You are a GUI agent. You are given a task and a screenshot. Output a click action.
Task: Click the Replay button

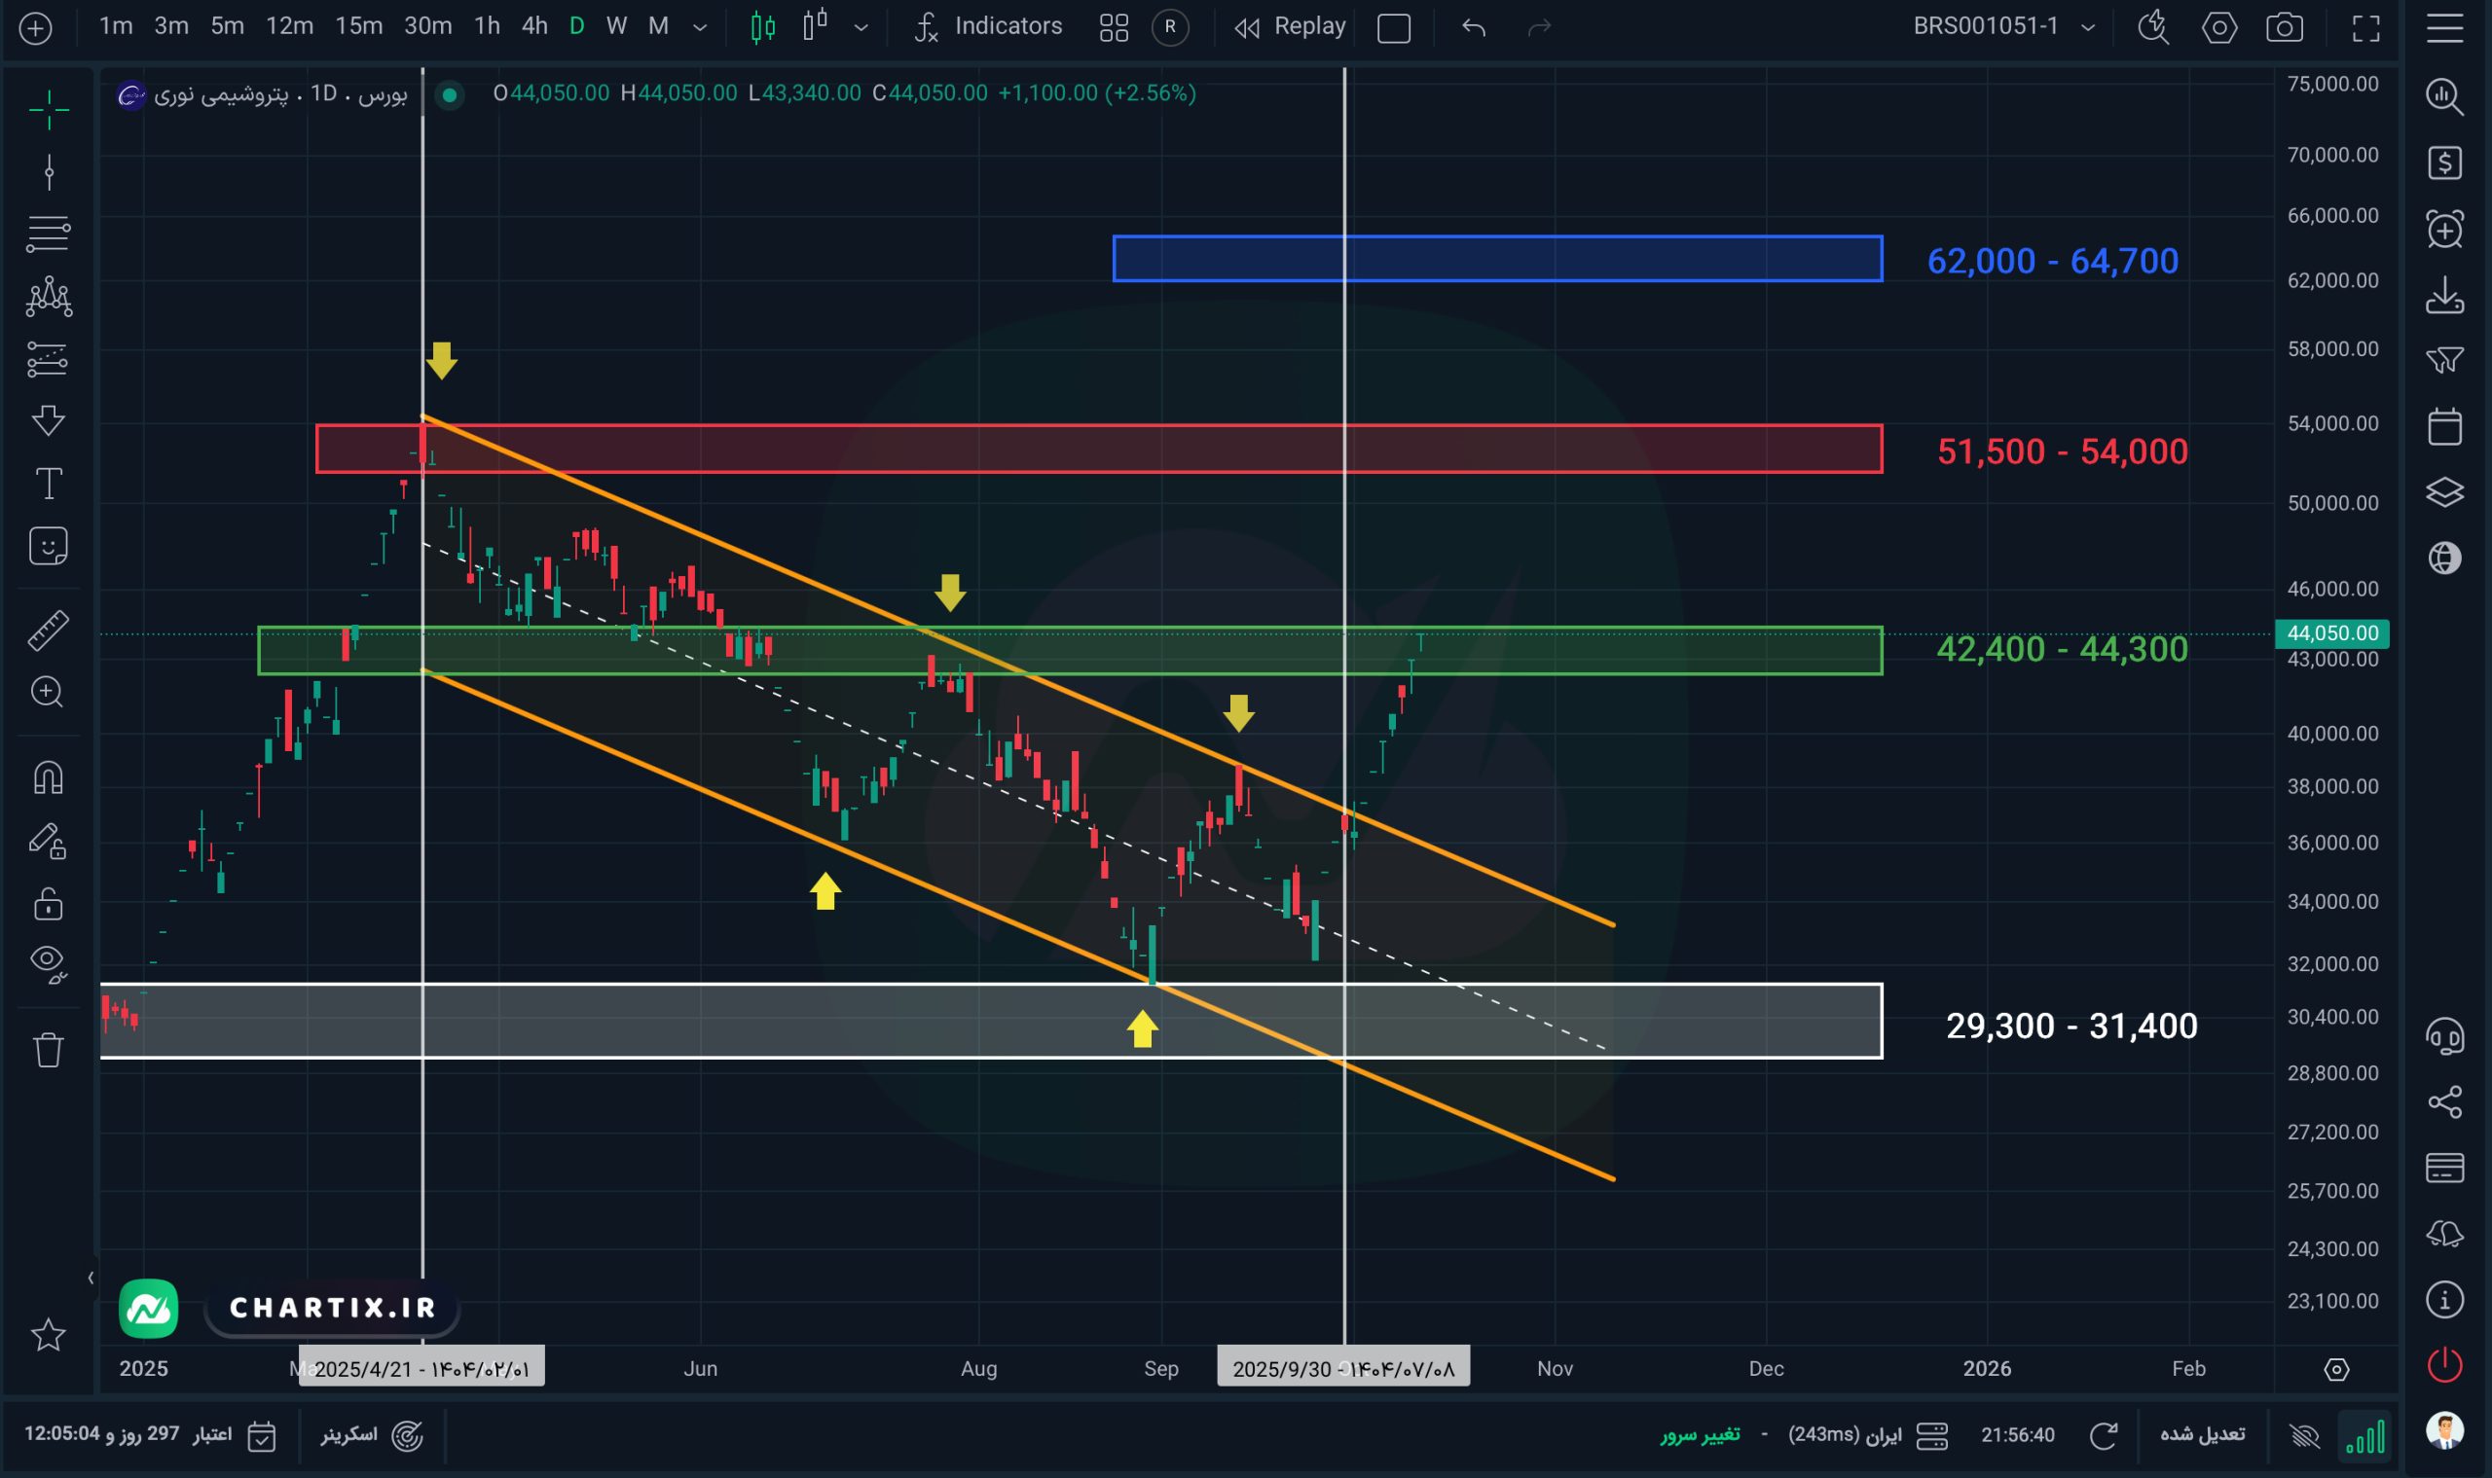(x=1291, y=27)
